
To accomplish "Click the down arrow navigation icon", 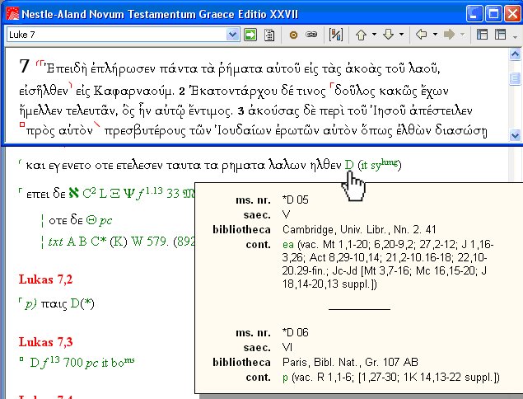I will point(388,35).
